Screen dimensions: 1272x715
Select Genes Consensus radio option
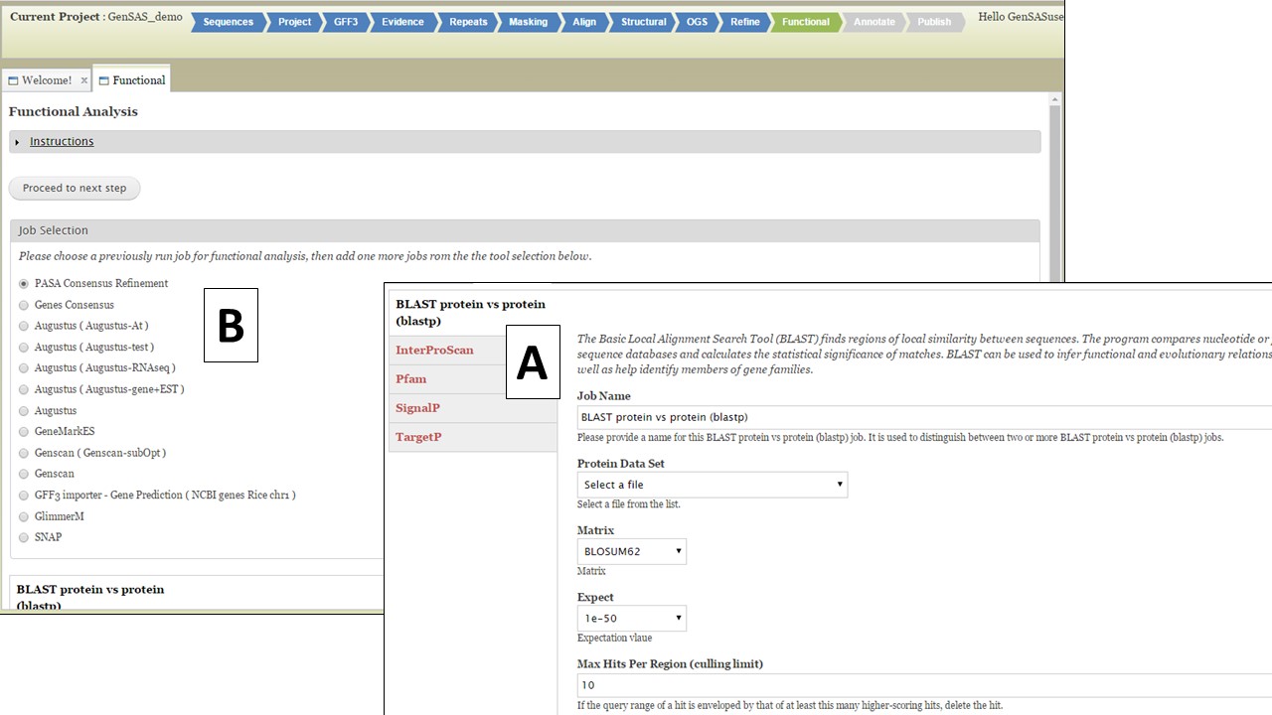(x=24, y=305)
